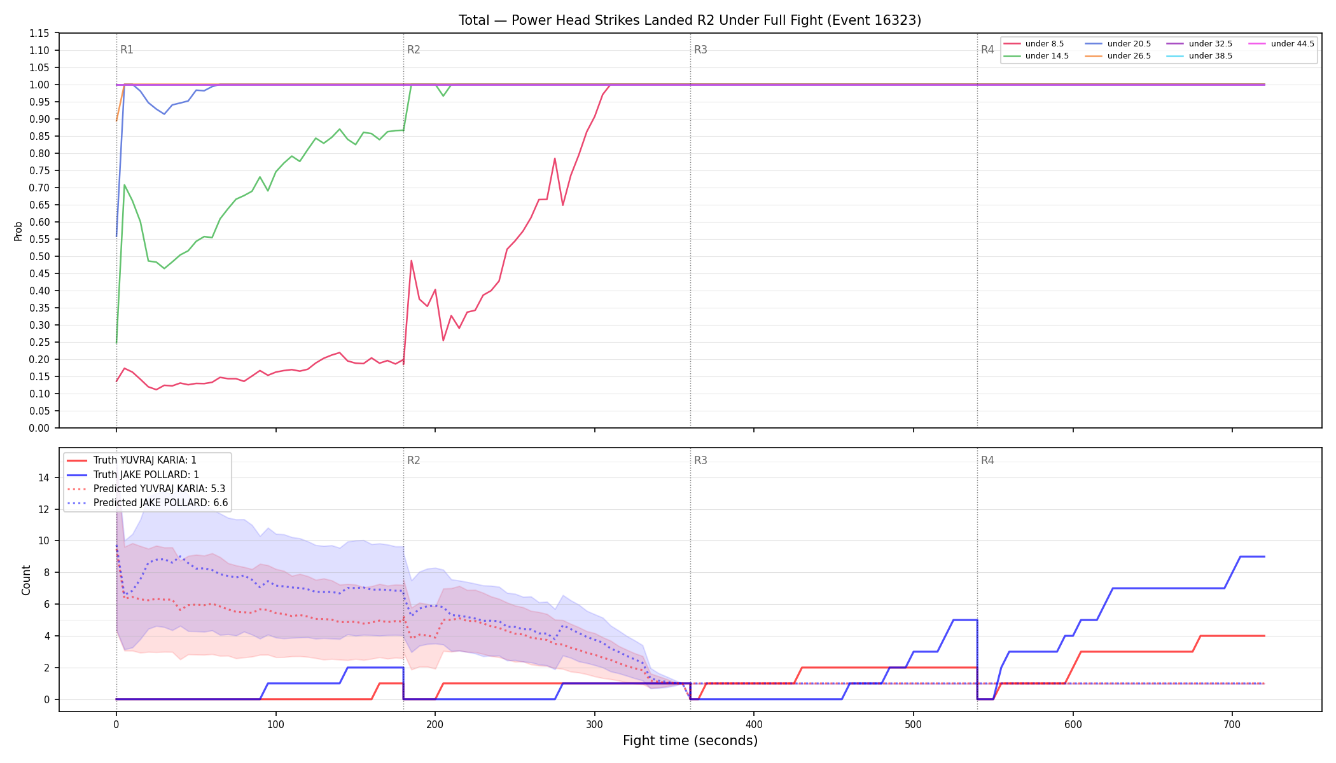This screenshot has width=1336, height=763.
Task: Select the 'under 20.5' legend entry
Action: click(1118, 44)
